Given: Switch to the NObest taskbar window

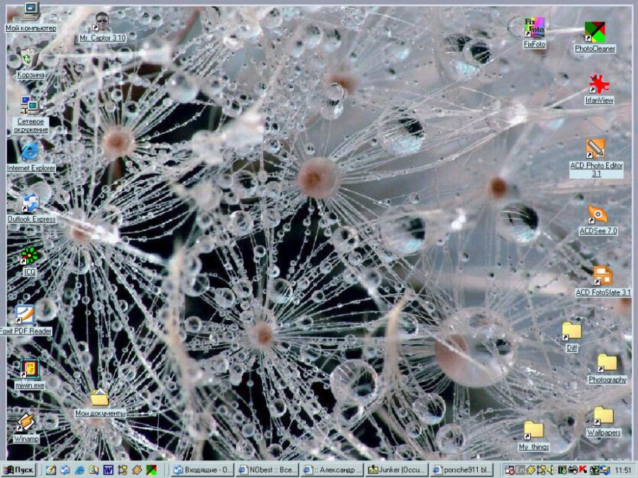Looking at the screenshot, I should [x=268, y=470].
